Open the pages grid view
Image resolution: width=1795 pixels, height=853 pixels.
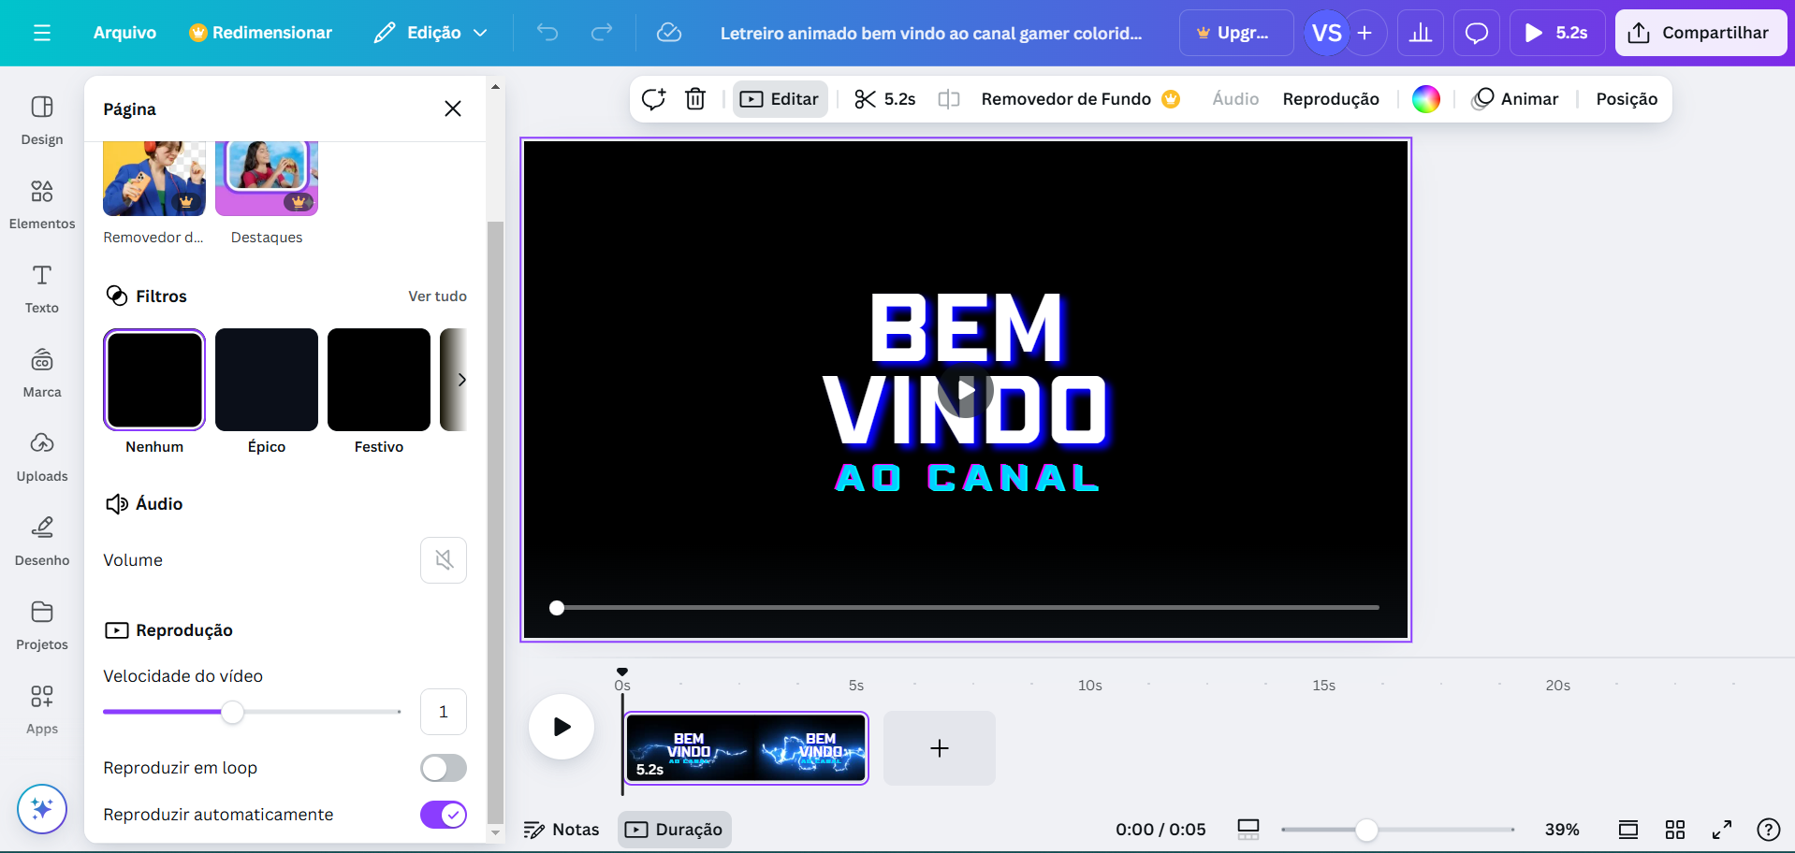pyautogui.click(x=1674, y=829)
